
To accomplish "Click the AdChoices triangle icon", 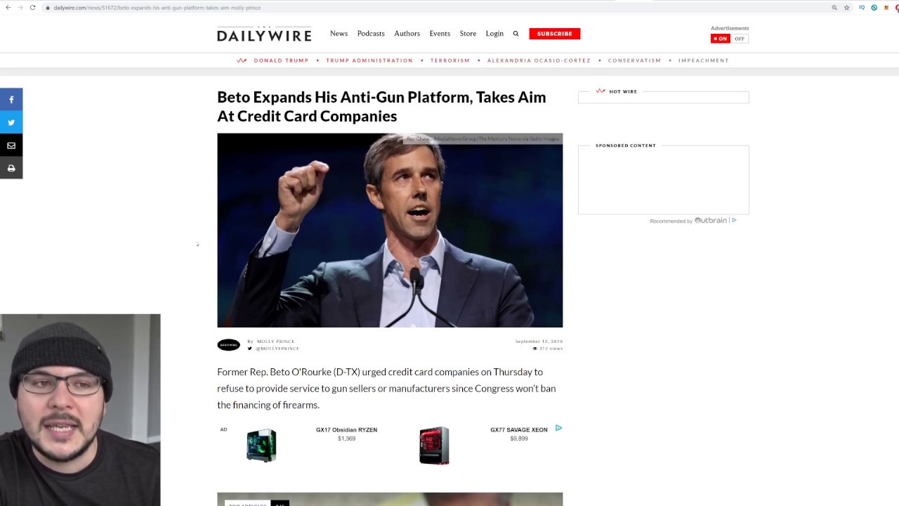I will click(558, 427).
